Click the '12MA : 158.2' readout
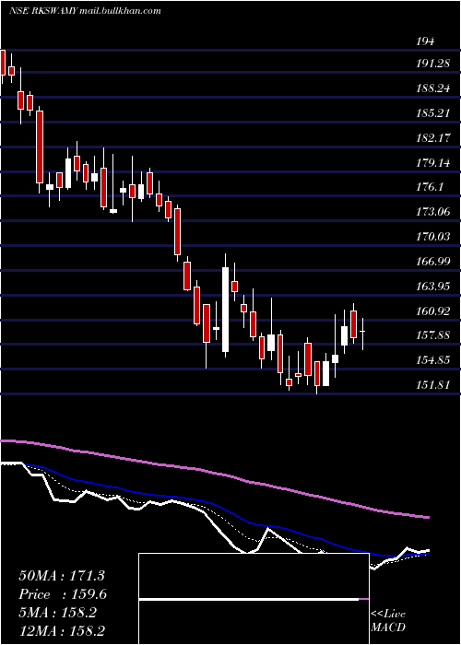 62,631
